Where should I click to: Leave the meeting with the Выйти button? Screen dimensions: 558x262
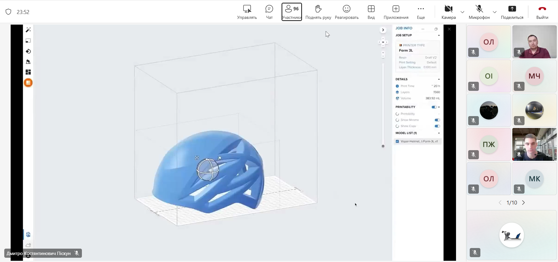coord(542,12)
